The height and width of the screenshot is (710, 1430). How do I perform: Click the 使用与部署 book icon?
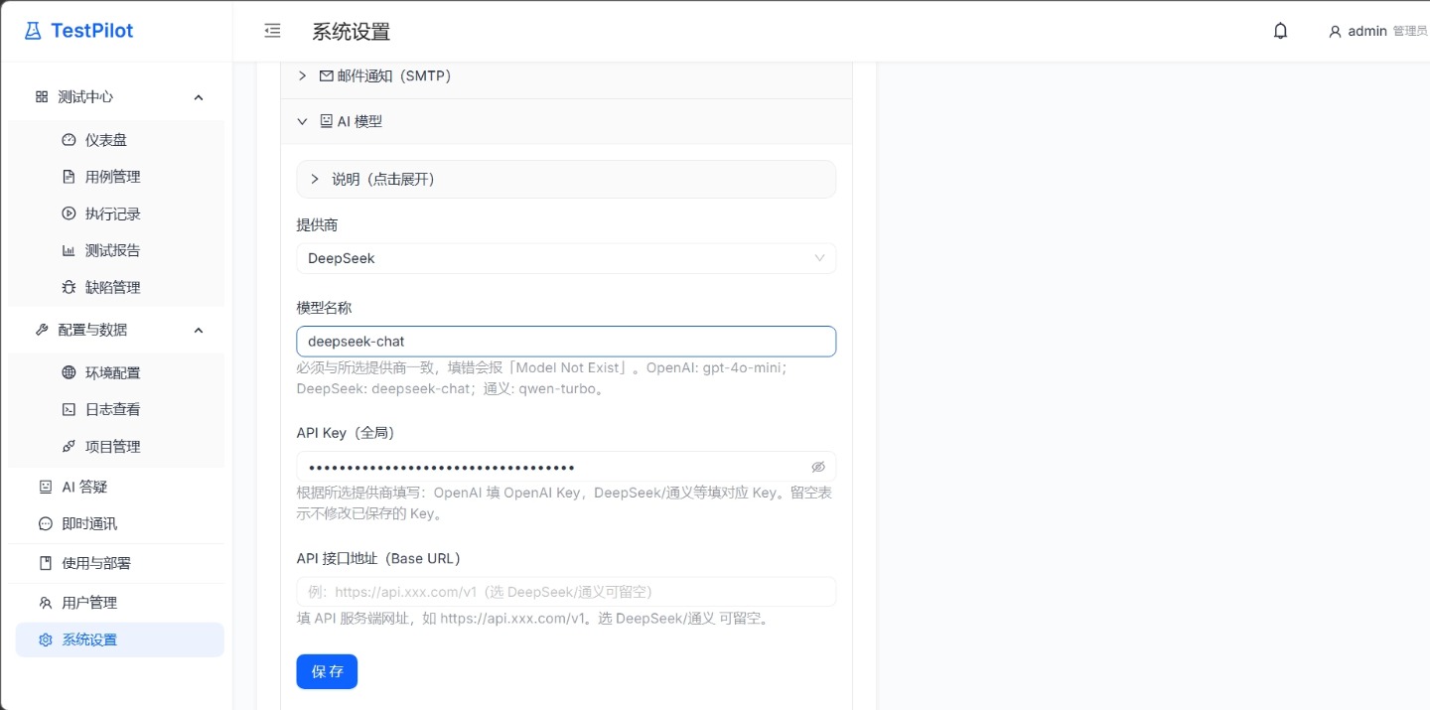tap(46, 563)
